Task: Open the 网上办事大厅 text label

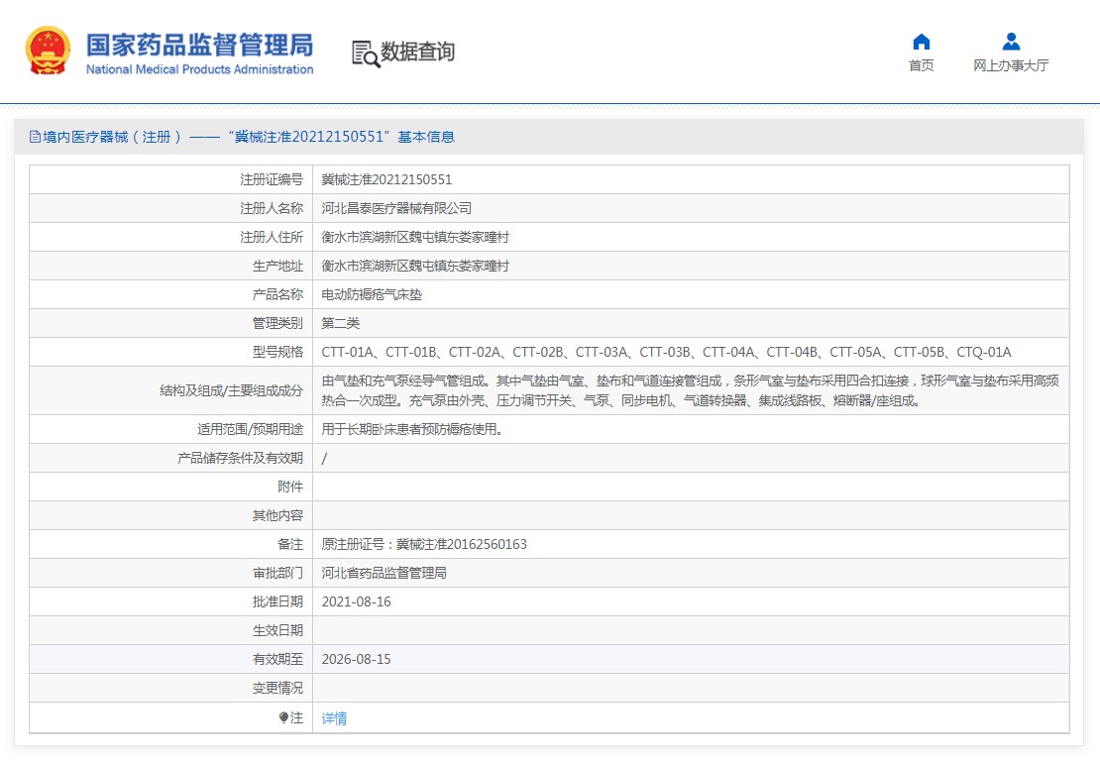Action: (x=1010, y=66)
